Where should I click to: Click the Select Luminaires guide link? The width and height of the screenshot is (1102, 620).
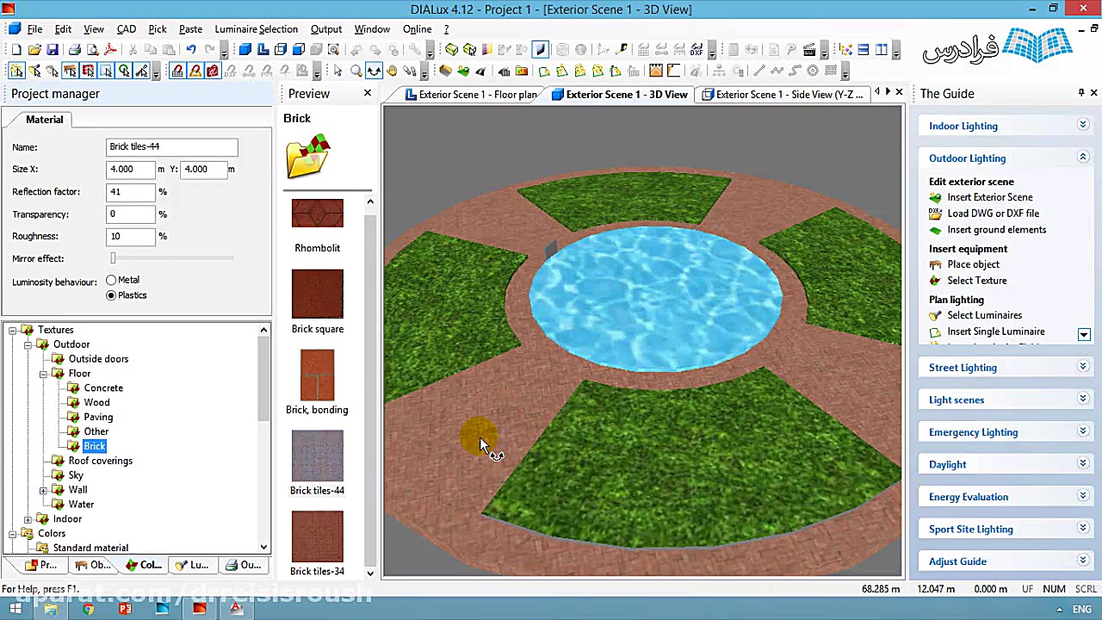(984, 315)
